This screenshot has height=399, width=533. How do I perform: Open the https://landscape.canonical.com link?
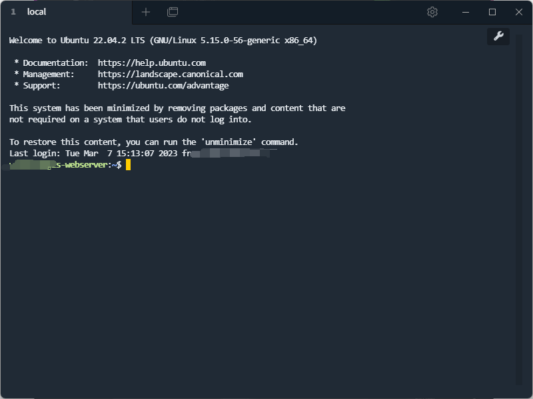(171, 74)
